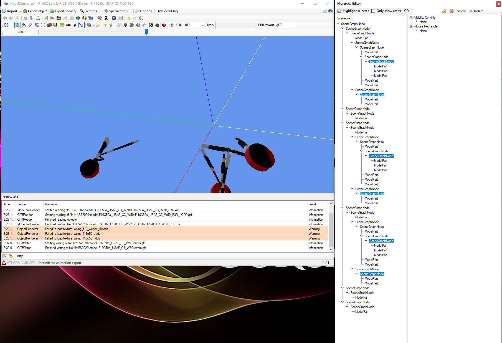Image resolution: width=502 pixels, height=343 pixels.
Task: Open the PBR layout dropdown
Action: (x=295, y=25)
